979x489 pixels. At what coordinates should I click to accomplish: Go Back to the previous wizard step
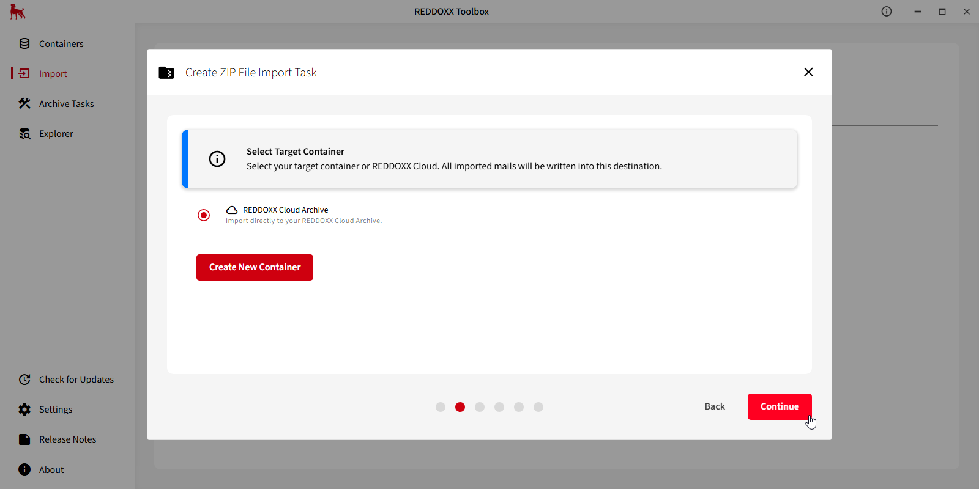coord(715,406)
